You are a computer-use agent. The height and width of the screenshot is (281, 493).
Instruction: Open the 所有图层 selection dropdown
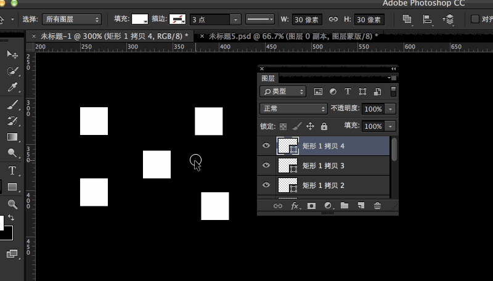coord(71,20)
